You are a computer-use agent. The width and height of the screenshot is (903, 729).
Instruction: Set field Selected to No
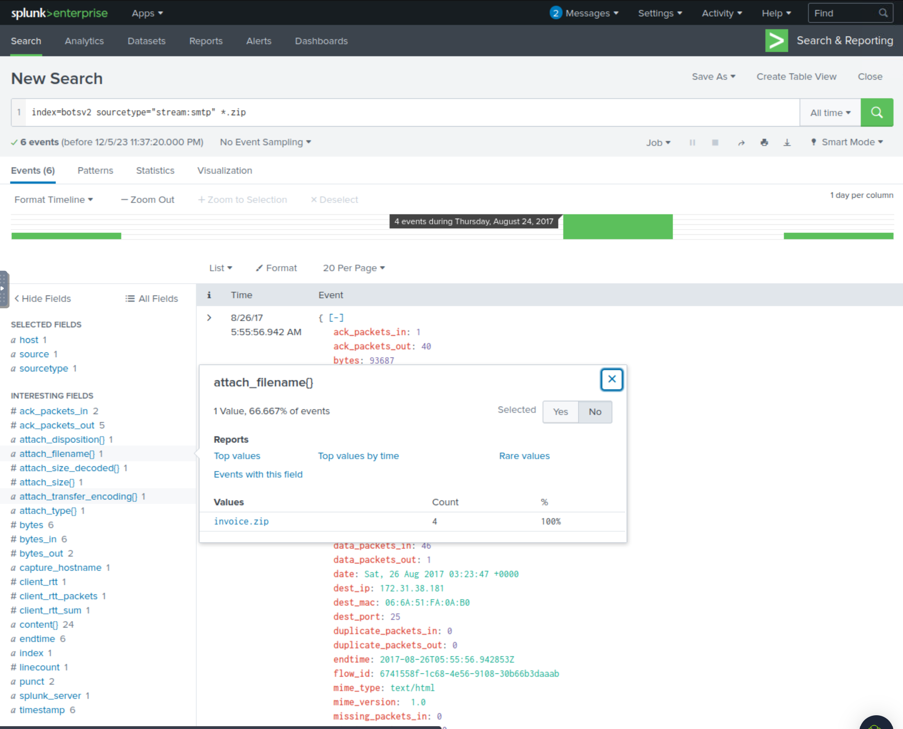(595, 412)
